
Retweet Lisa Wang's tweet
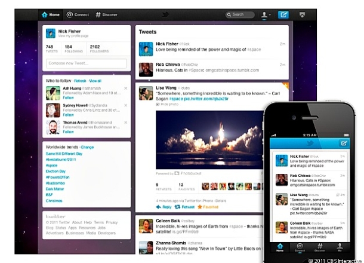(187, 207)
